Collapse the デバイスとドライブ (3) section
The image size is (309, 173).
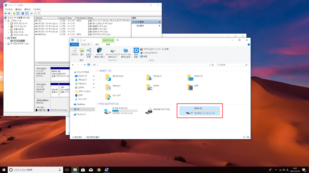pyautogui.click(x=97, y=104)
